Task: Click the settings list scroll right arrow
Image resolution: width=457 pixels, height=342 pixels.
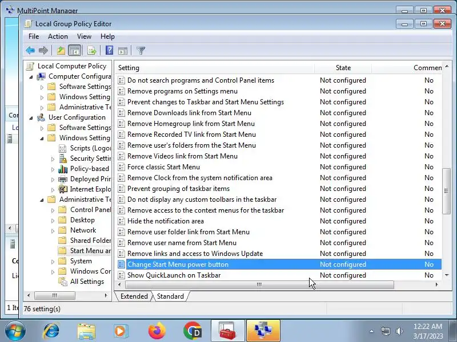Action: [x=436, y=284]
